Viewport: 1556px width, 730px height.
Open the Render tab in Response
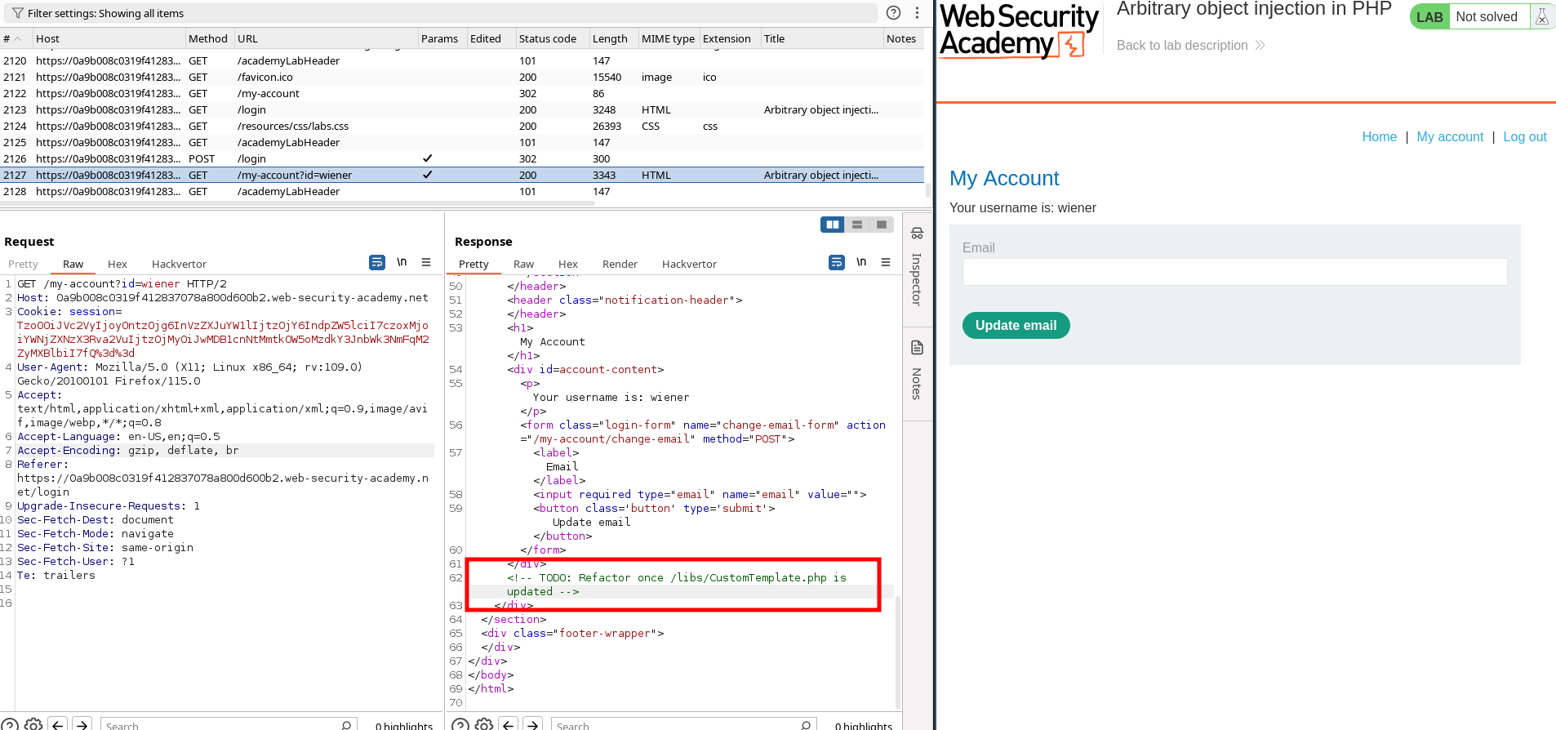click(x=620, y=264)
